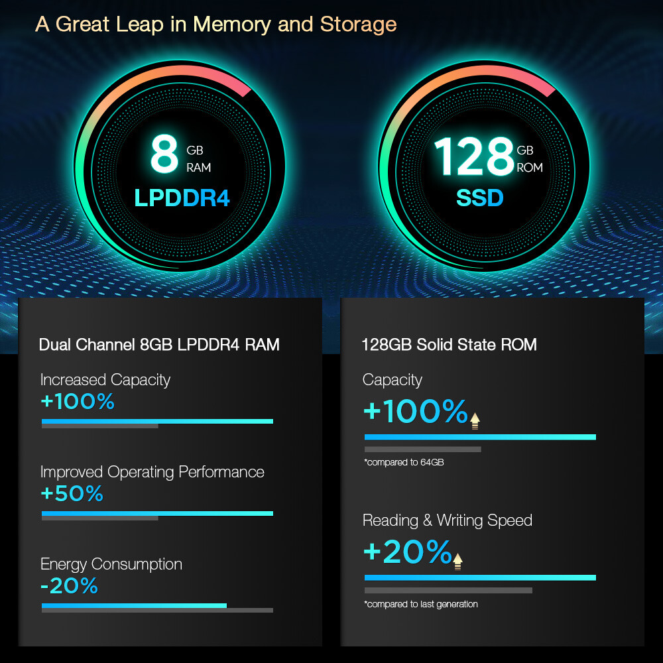Screen dimensions: 663x663
Task: Click the Energy Consumption bar
Action: coord(157,607)
